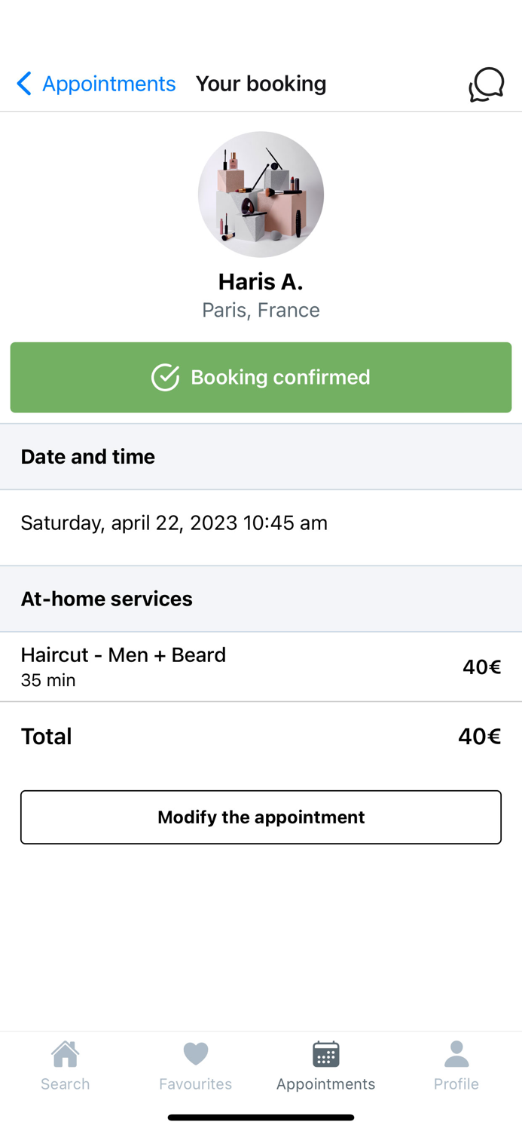Go to the Search tab house icon
This screenshot has height=1131, width=522.
[x=65, y=1054]
